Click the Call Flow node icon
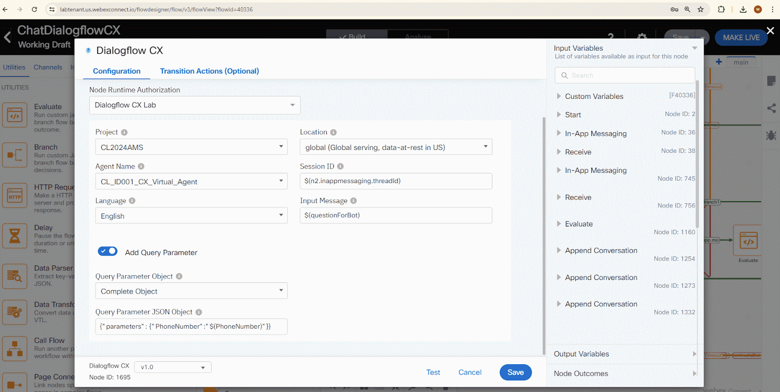Image resolution: width=780 pixels, height=392 pixels. [15, 349]
